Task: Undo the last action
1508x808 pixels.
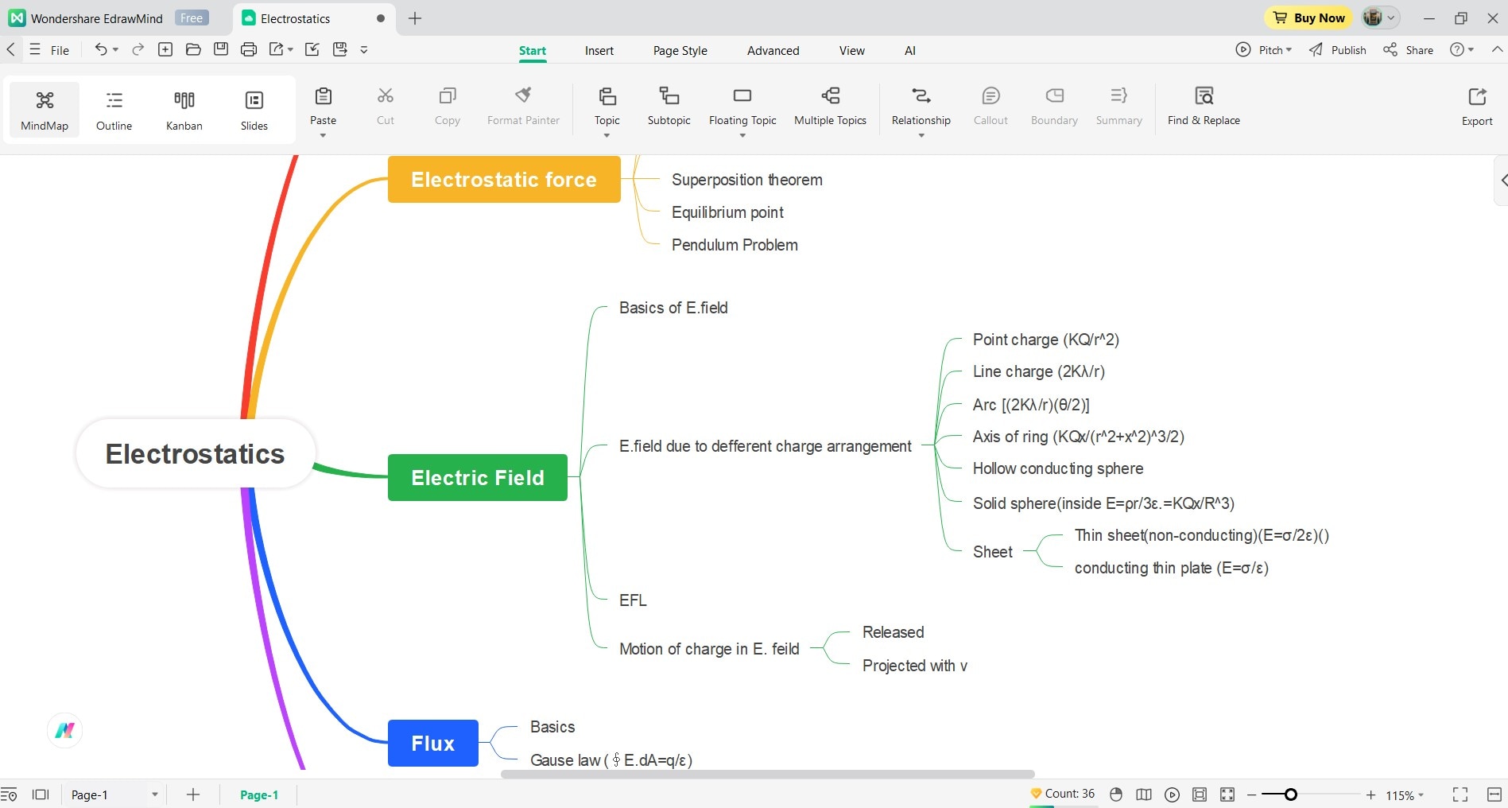Action: point(100,49)
